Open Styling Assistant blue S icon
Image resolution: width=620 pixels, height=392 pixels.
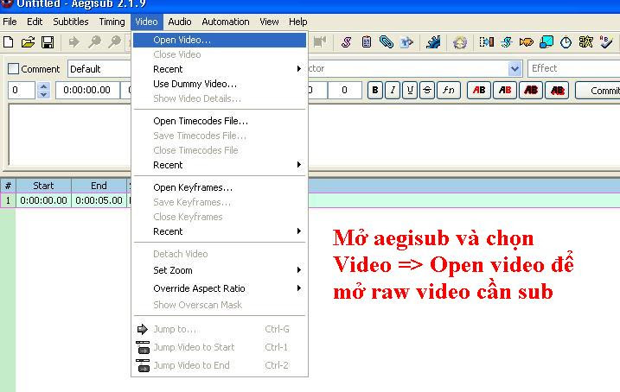507,41
